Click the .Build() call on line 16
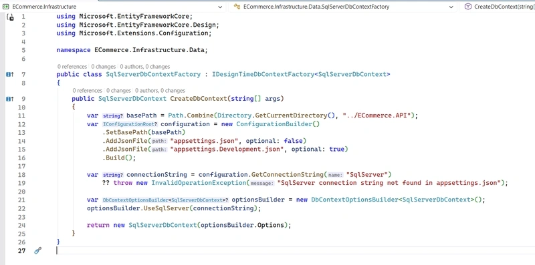535x265 pixels. [x=119, y=158]
